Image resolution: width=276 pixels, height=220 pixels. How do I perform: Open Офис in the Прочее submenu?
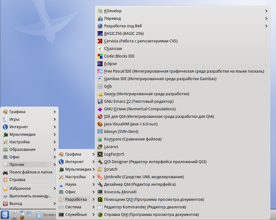click(77, 192)
